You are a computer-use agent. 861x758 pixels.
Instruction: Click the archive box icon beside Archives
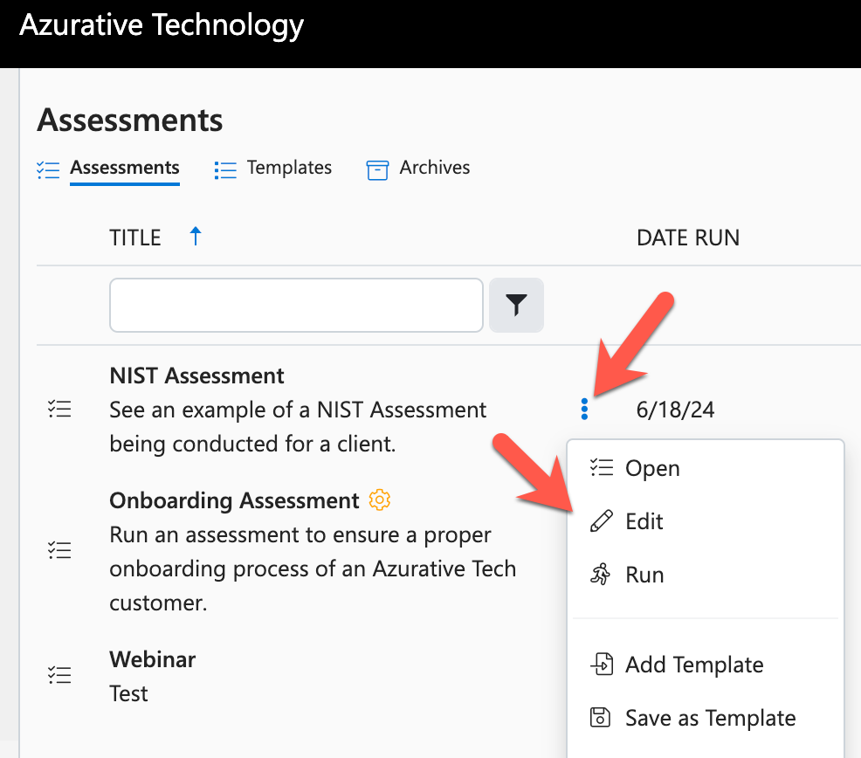(x=377, y=170)
